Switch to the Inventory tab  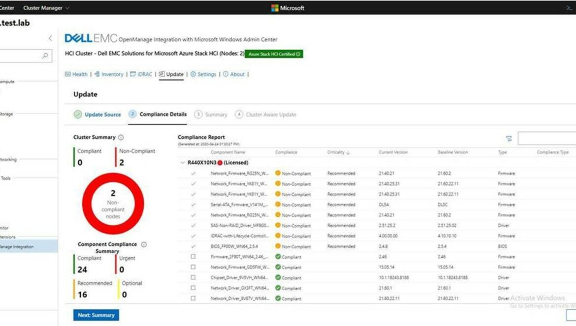point(109,74)
